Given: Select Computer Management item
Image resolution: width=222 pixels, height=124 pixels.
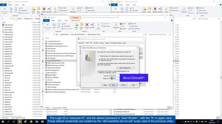Looking at the screenshot, I should pyautogui.click(x=55, y=44).
